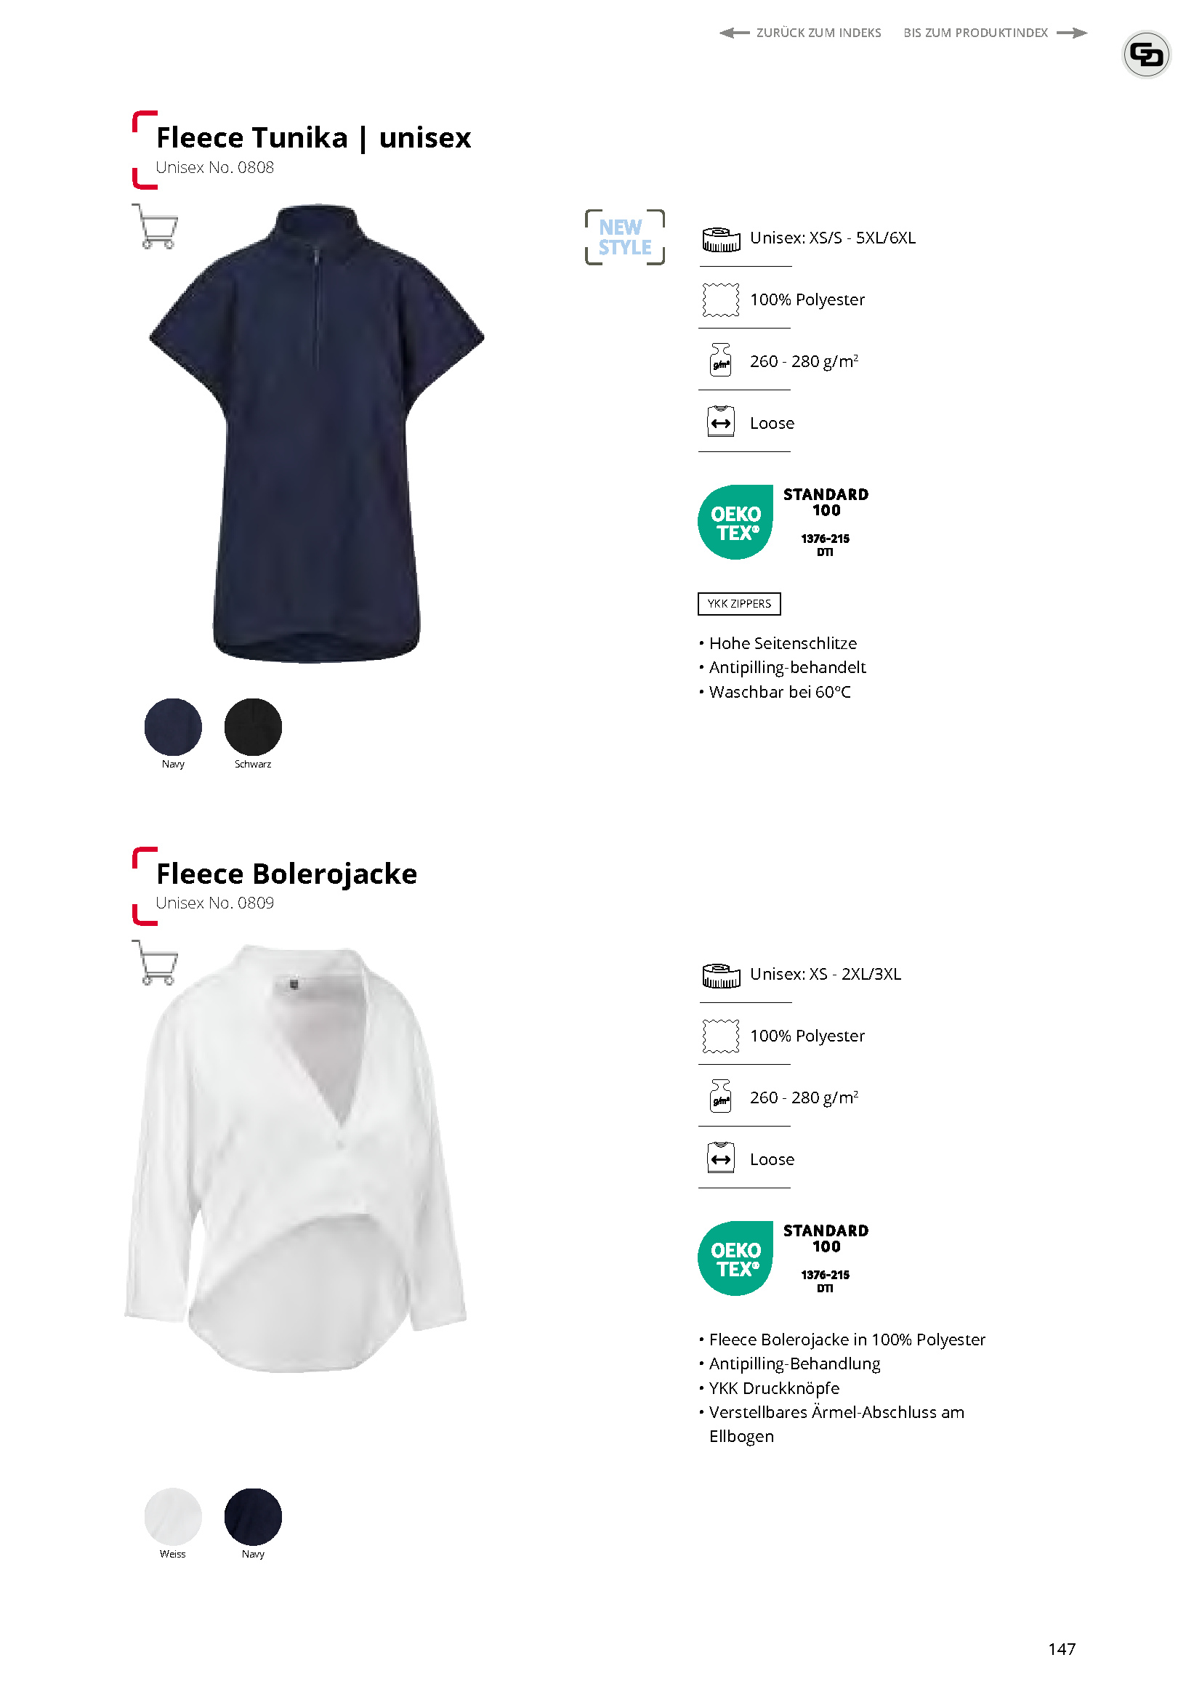
Task: Click the OEKO-TEX badge under Fleece Bolerojacke
Action: (x=784, y=1258)
